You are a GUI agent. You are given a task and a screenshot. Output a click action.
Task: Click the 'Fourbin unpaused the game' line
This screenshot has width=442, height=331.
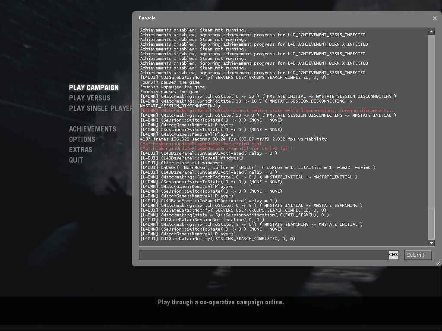click(x=173, y=87)
